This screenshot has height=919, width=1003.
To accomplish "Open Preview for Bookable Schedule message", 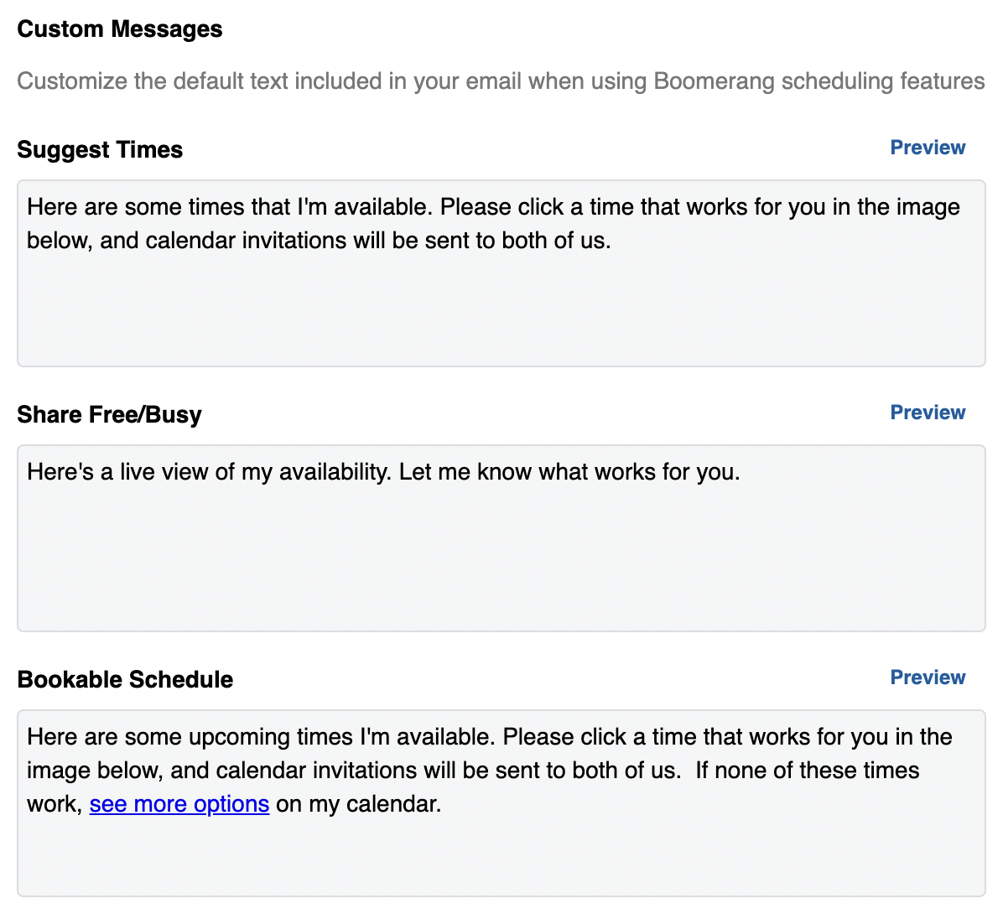I will (x=928, y=678).
